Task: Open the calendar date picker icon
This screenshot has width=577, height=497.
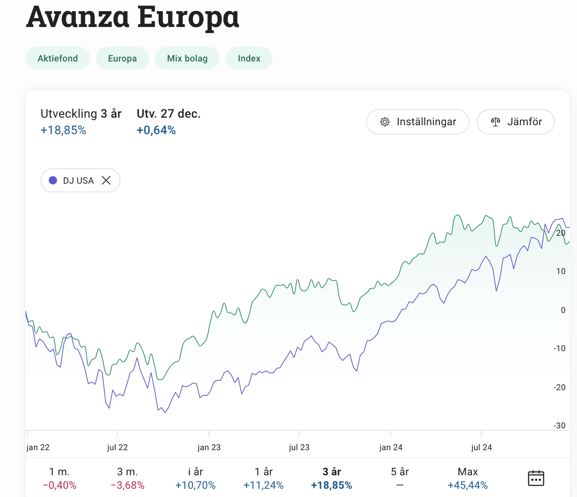Action: coord(536,478)
